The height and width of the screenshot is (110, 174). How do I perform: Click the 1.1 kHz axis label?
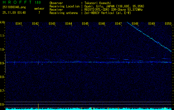(2, 36)
